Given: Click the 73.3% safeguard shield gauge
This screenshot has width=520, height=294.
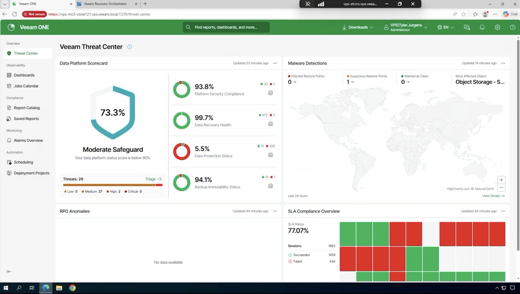Looking at the screenshot, I should click(113, 112).
